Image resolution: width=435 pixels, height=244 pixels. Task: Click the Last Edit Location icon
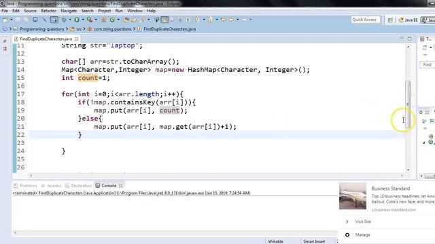pyautogui.click(x=224, y=20)
